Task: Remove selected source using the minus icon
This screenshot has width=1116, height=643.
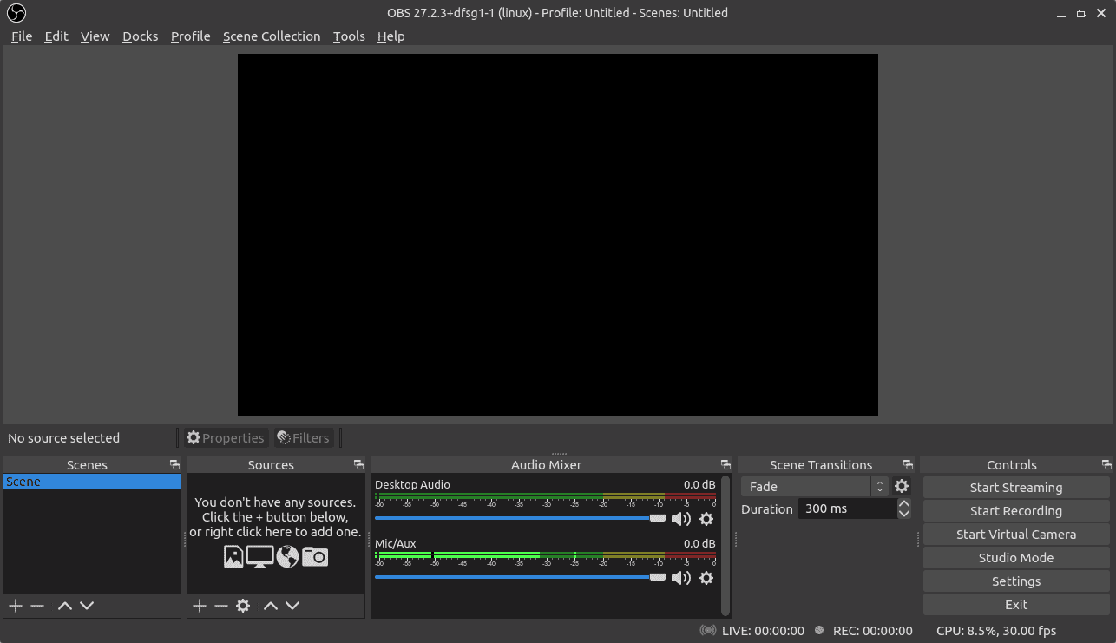Action: (221, 606)
